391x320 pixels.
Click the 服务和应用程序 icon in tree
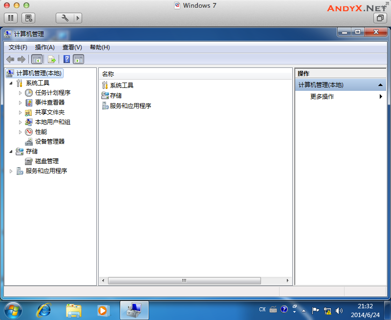click(x=20, y=171)
